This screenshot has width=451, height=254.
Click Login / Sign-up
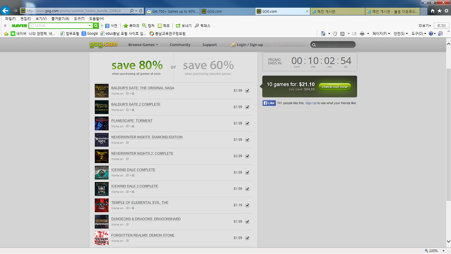coord(247,44)
